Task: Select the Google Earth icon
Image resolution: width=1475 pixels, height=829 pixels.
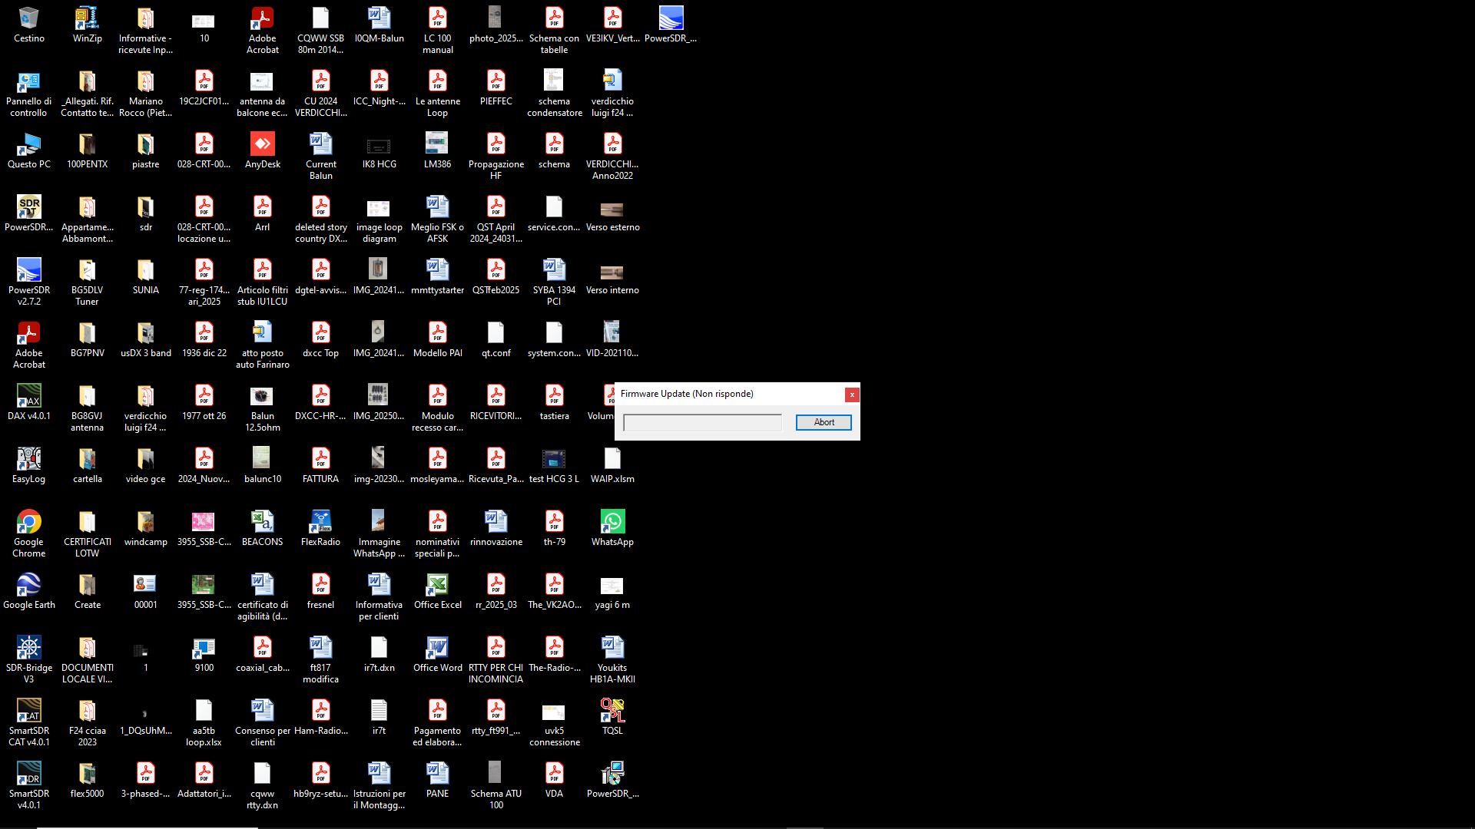Action: click(x=29, y=592)
